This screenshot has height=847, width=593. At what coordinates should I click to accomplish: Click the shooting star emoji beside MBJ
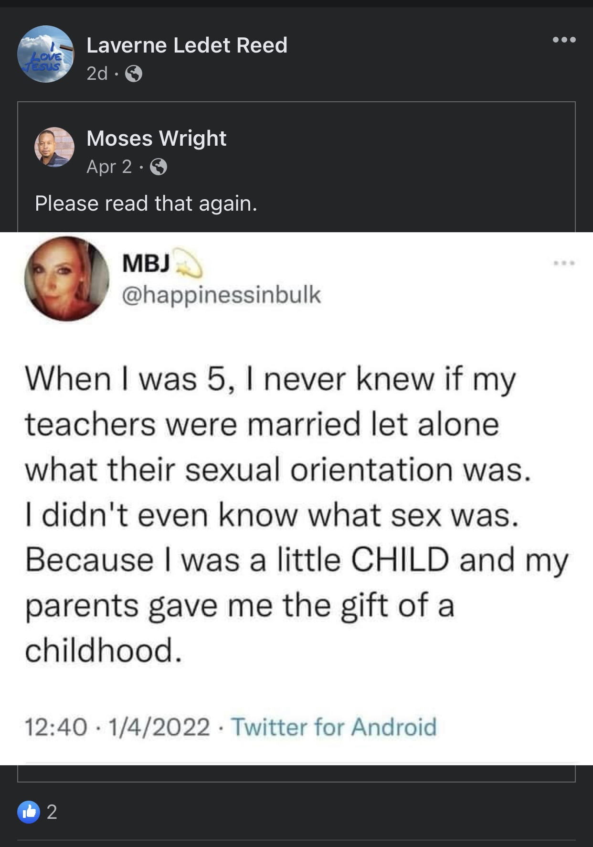click(x=189, y=263)
